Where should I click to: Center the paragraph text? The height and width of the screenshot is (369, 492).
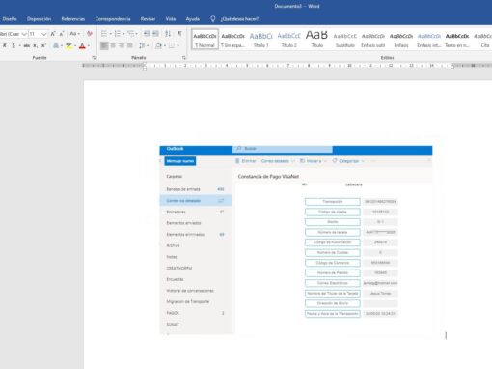tap(113, 45)
